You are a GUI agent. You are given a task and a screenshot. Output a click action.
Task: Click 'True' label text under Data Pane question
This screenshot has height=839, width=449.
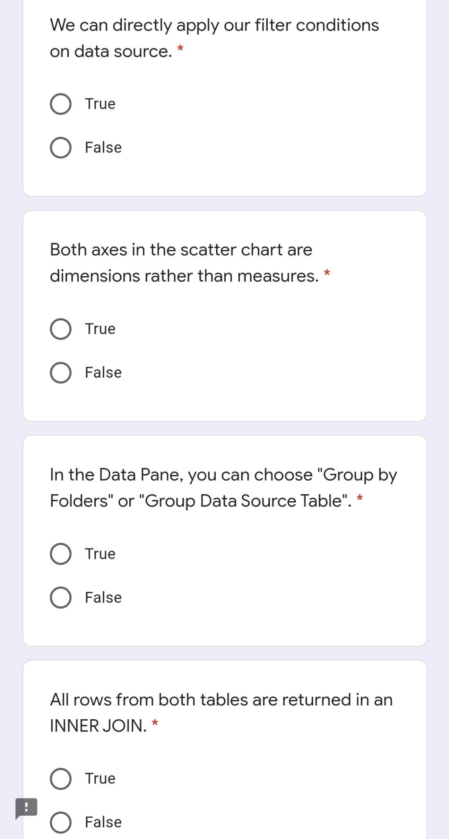(100, 554)
